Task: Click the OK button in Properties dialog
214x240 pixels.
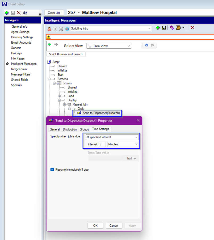Action: point(95,226)
